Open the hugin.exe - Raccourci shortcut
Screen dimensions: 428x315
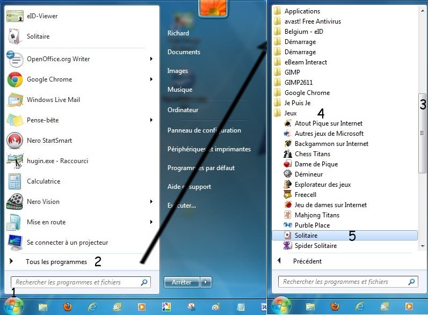82,161
